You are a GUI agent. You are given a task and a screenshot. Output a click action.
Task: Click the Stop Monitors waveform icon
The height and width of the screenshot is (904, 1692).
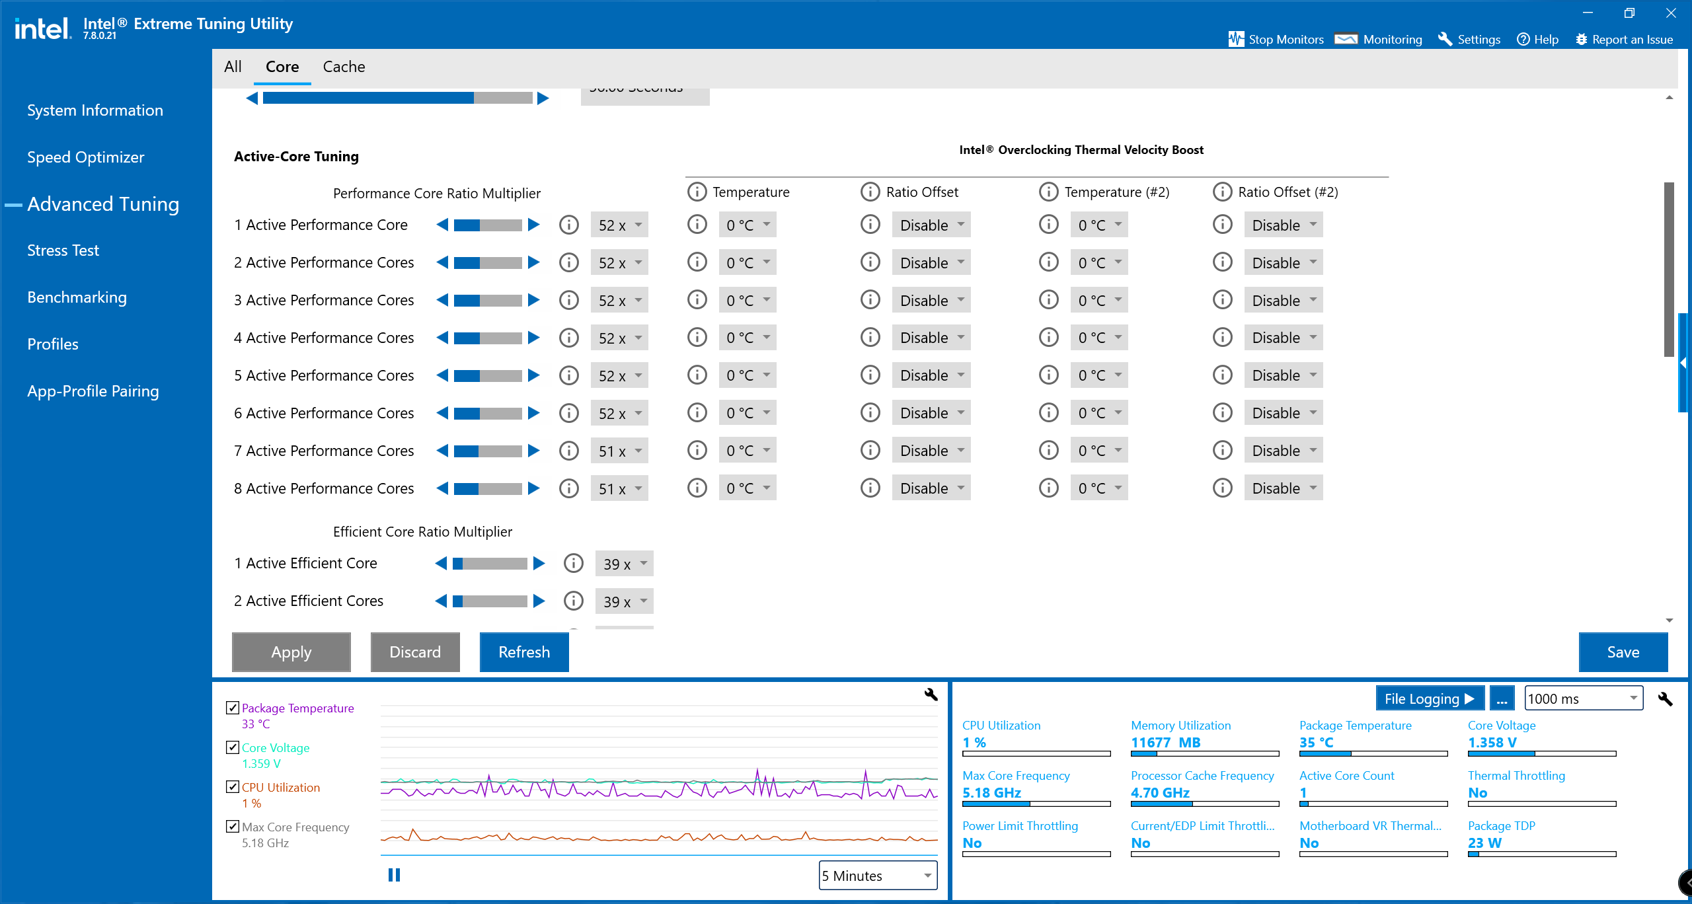(1235, 39)
